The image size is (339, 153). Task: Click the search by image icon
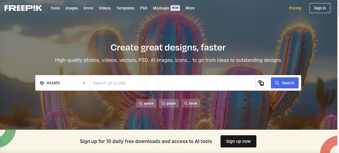click(x=261, y=83)
